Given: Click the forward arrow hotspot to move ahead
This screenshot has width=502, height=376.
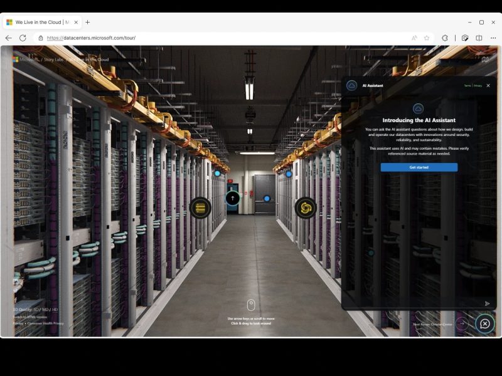Looking at the screenshot, I should click(x=234, y=197).
